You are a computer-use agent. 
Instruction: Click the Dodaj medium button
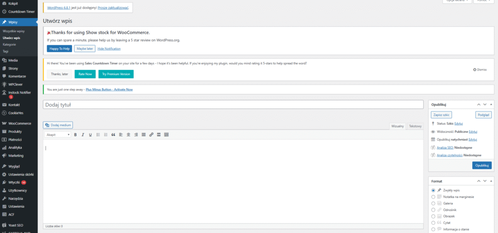click(58, 125)
